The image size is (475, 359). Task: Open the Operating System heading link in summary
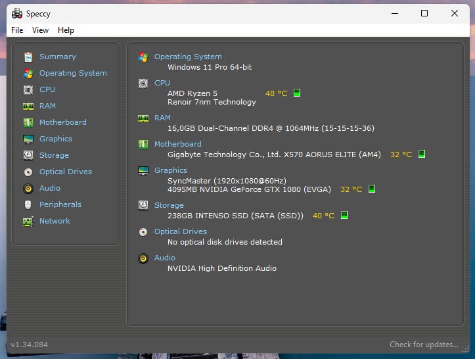[188, 57]
